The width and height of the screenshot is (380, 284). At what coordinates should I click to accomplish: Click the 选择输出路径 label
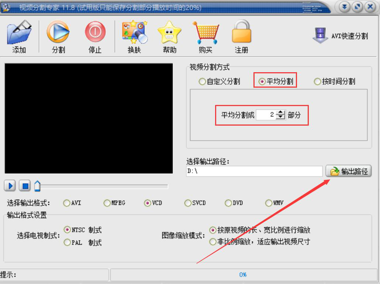pyautogui.click(x=208, y=161)
